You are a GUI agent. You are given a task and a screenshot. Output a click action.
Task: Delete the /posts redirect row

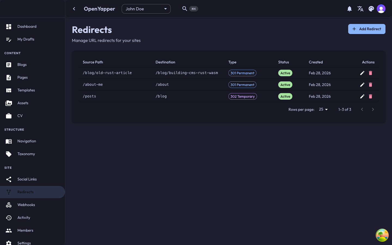[370, 96]
